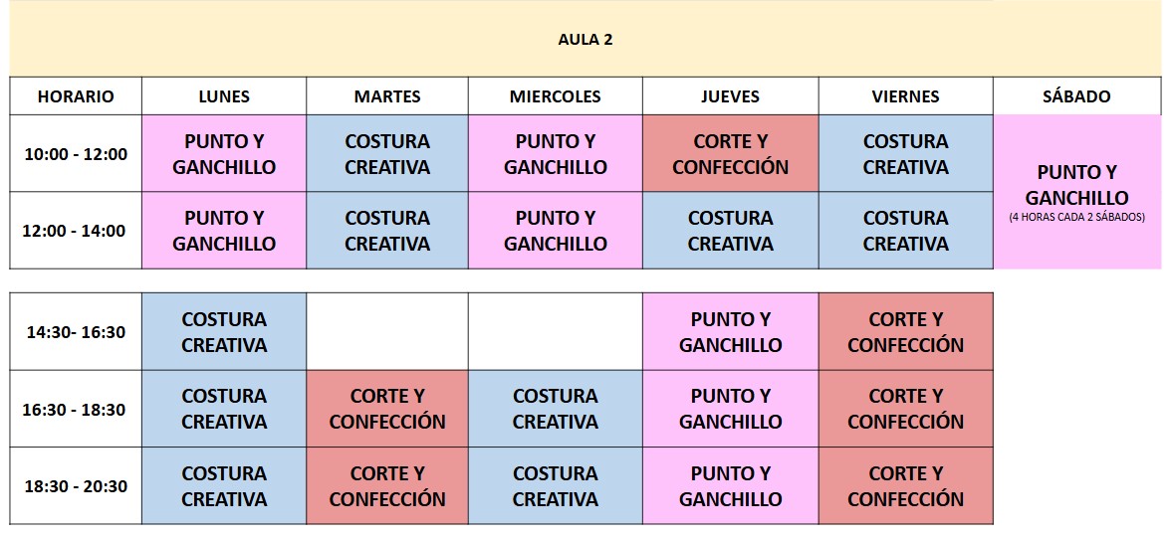The image size is (1172, 539).
Task: Click Jueves 14:30 Punto y Ganchillo cell
Action: pyautogui.click(x=730, y=331)
